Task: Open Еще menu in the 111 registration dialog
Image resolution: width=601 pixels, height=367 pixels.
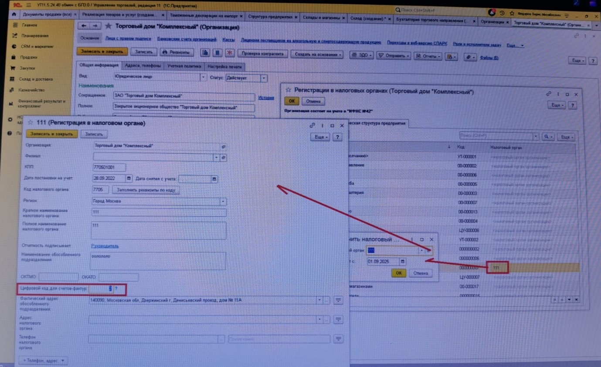Action: (x=319, y=137)
